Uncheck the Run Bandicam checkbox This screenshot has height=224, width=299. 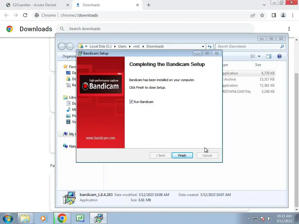coord(131,102)
